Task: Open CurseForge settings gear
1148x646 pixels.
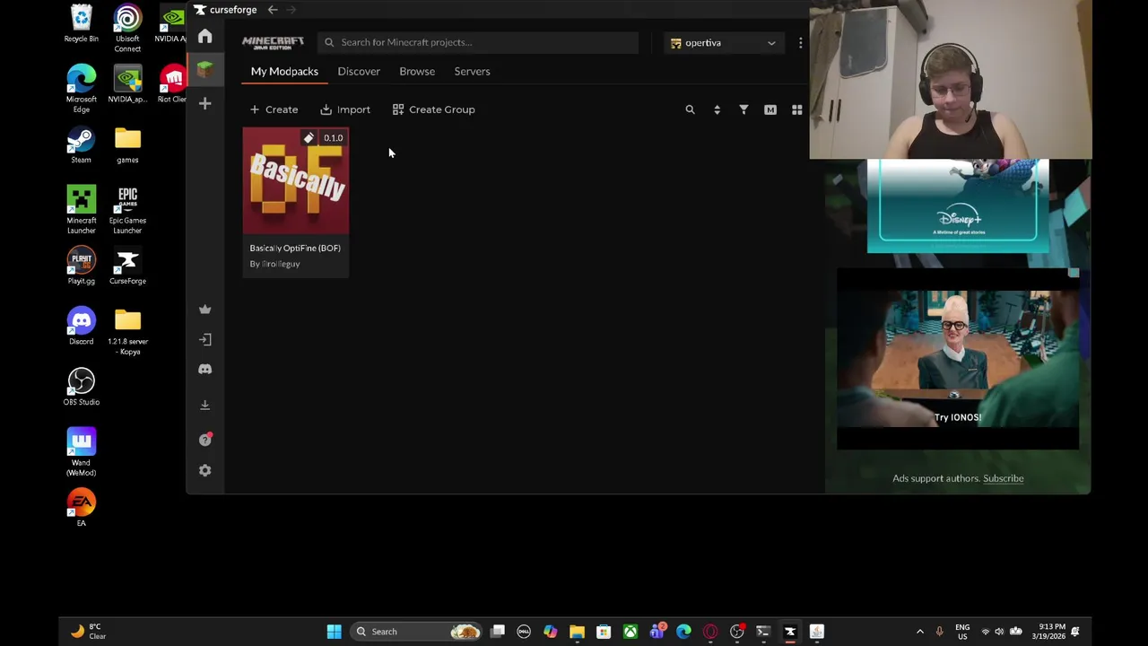Action: (x=204, y=470)
